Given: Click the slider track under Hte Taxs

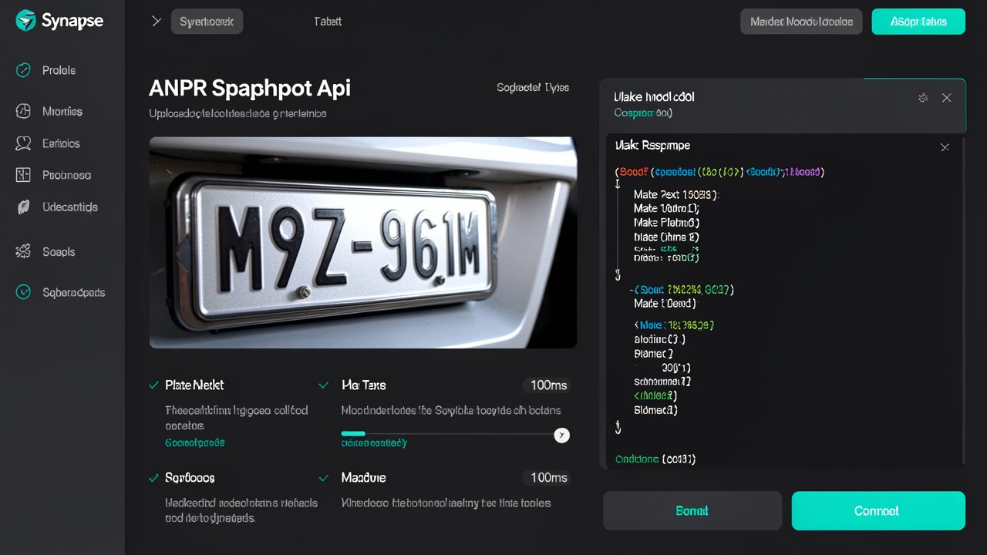Looking at the screenshot, I should pyautogui.click(x=447, y=434).
